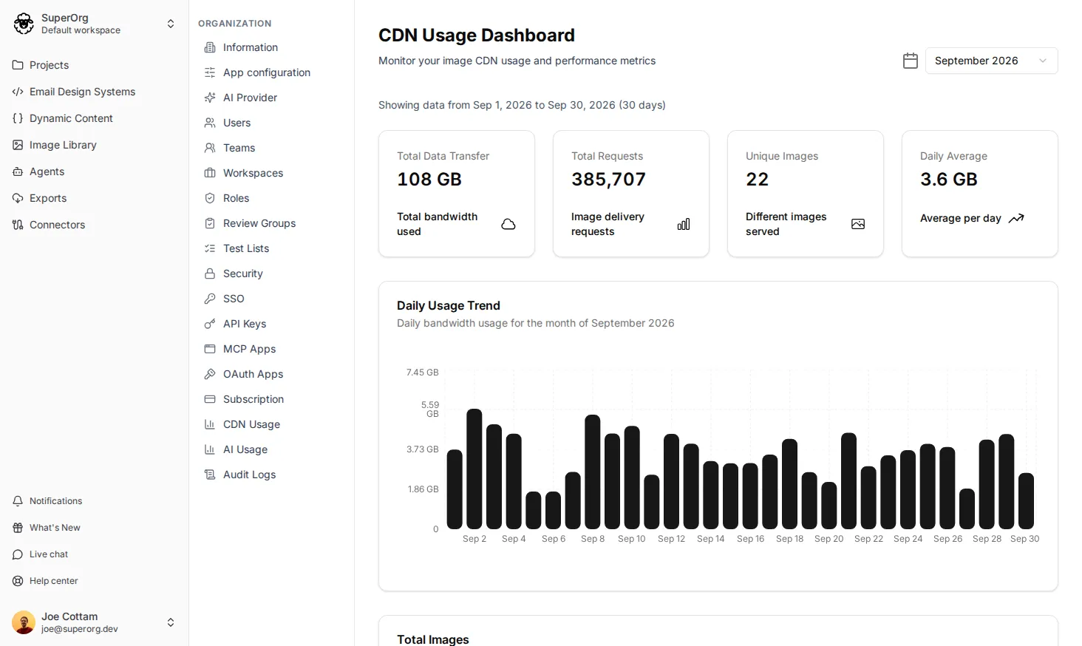This screenshot has width=1082, height=646.
Task: Click the Information building icon
Action: click(210, 47)
